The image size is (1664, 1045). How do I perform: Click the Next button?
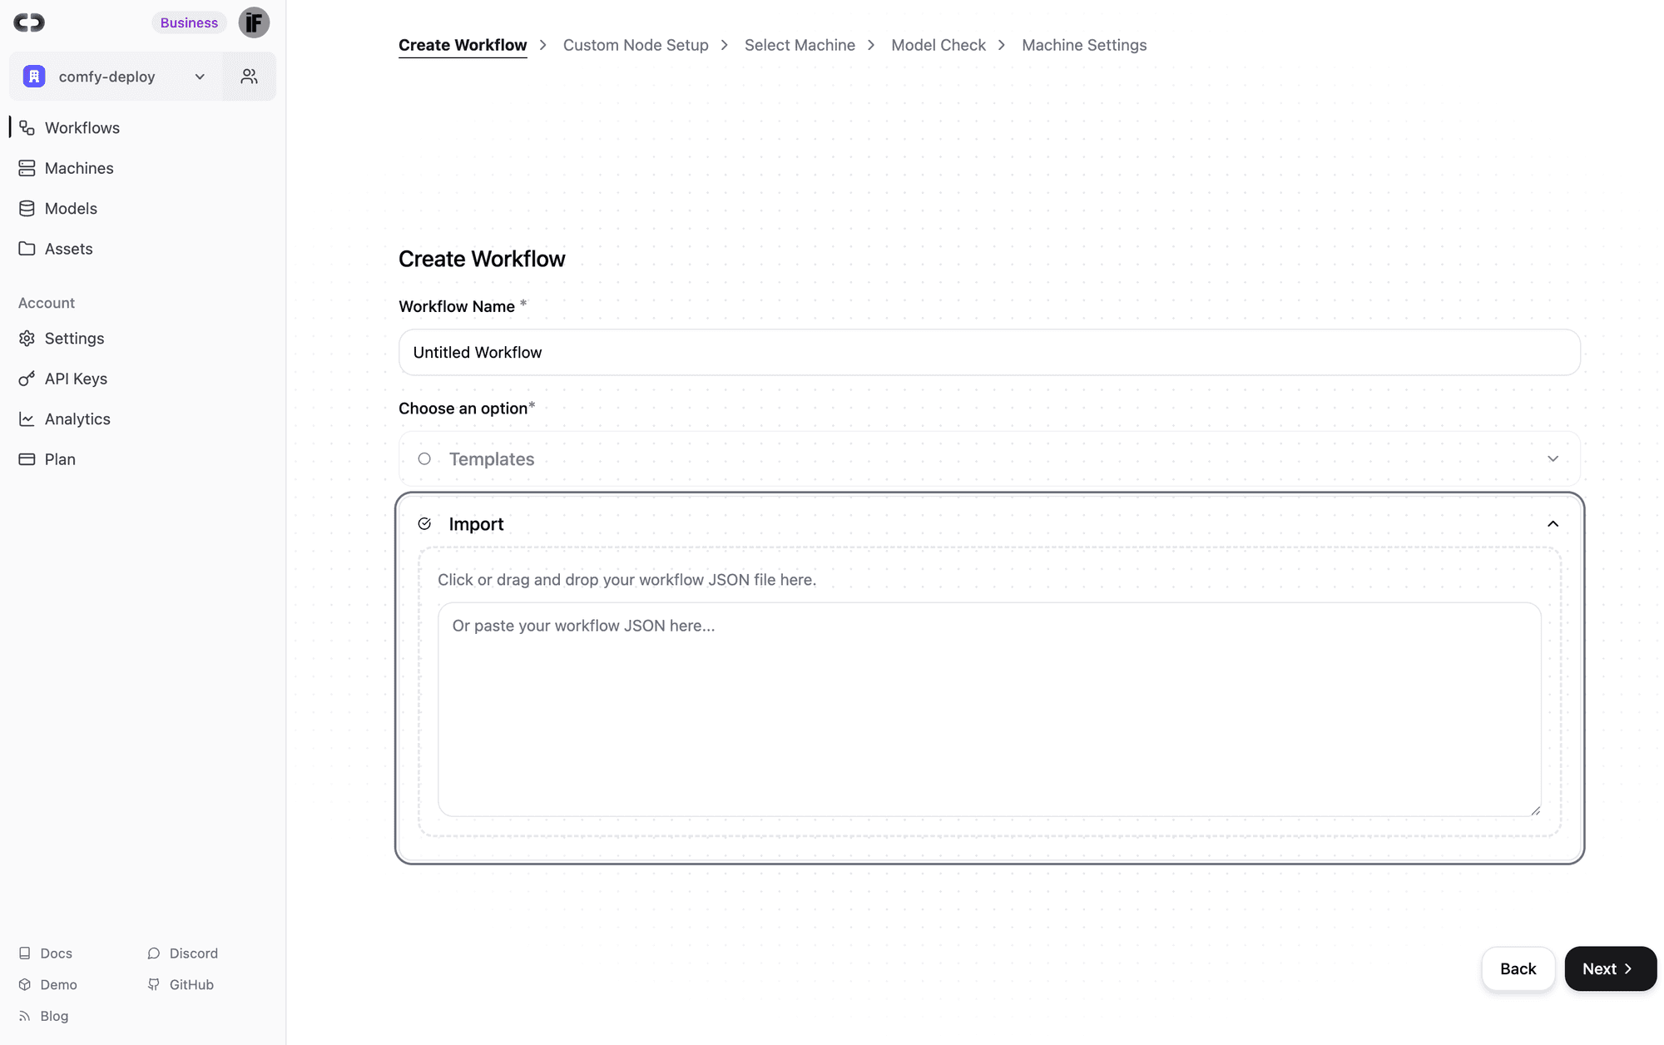[x=1610, y=968]
